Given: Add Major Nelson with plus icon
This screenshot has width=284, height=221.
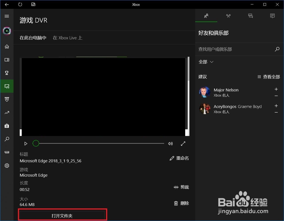Looking at the screenshot, I should point(276,89).
